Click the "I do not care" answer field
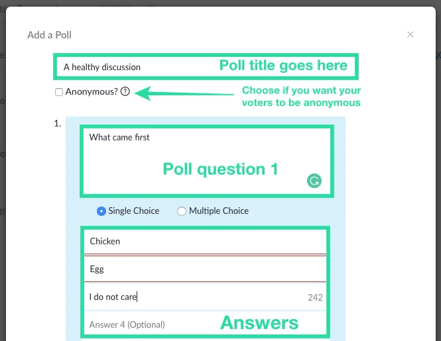 point(192,297)
